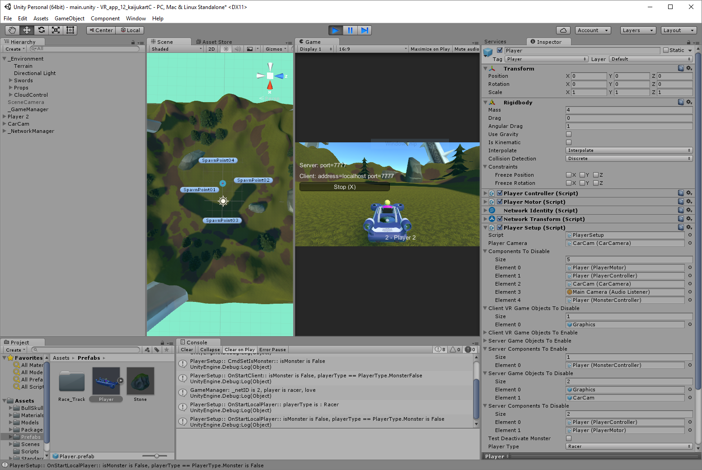Select the Scale tool

tap(56, 30)
